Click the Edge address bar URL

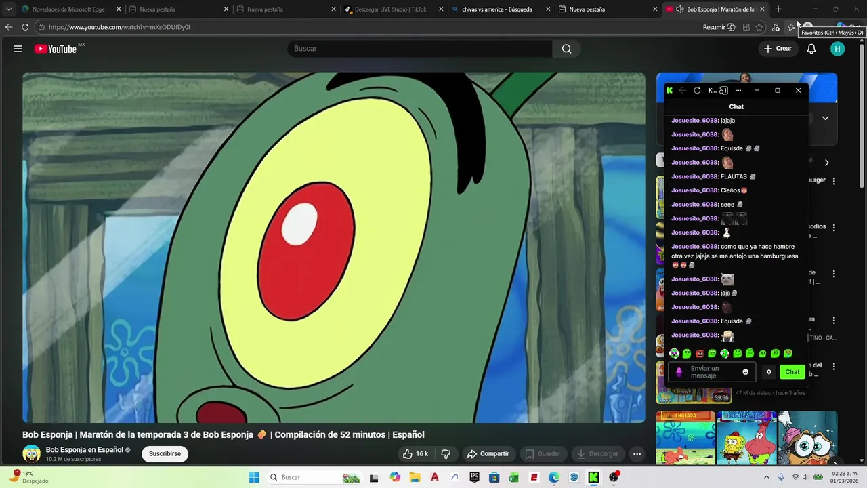119,27
